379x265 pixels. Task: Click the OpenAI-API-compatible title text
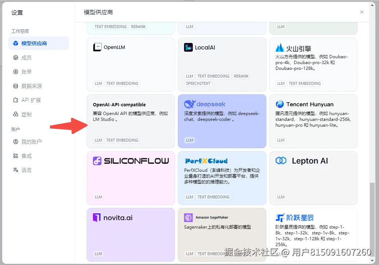(x=120, y=104)
